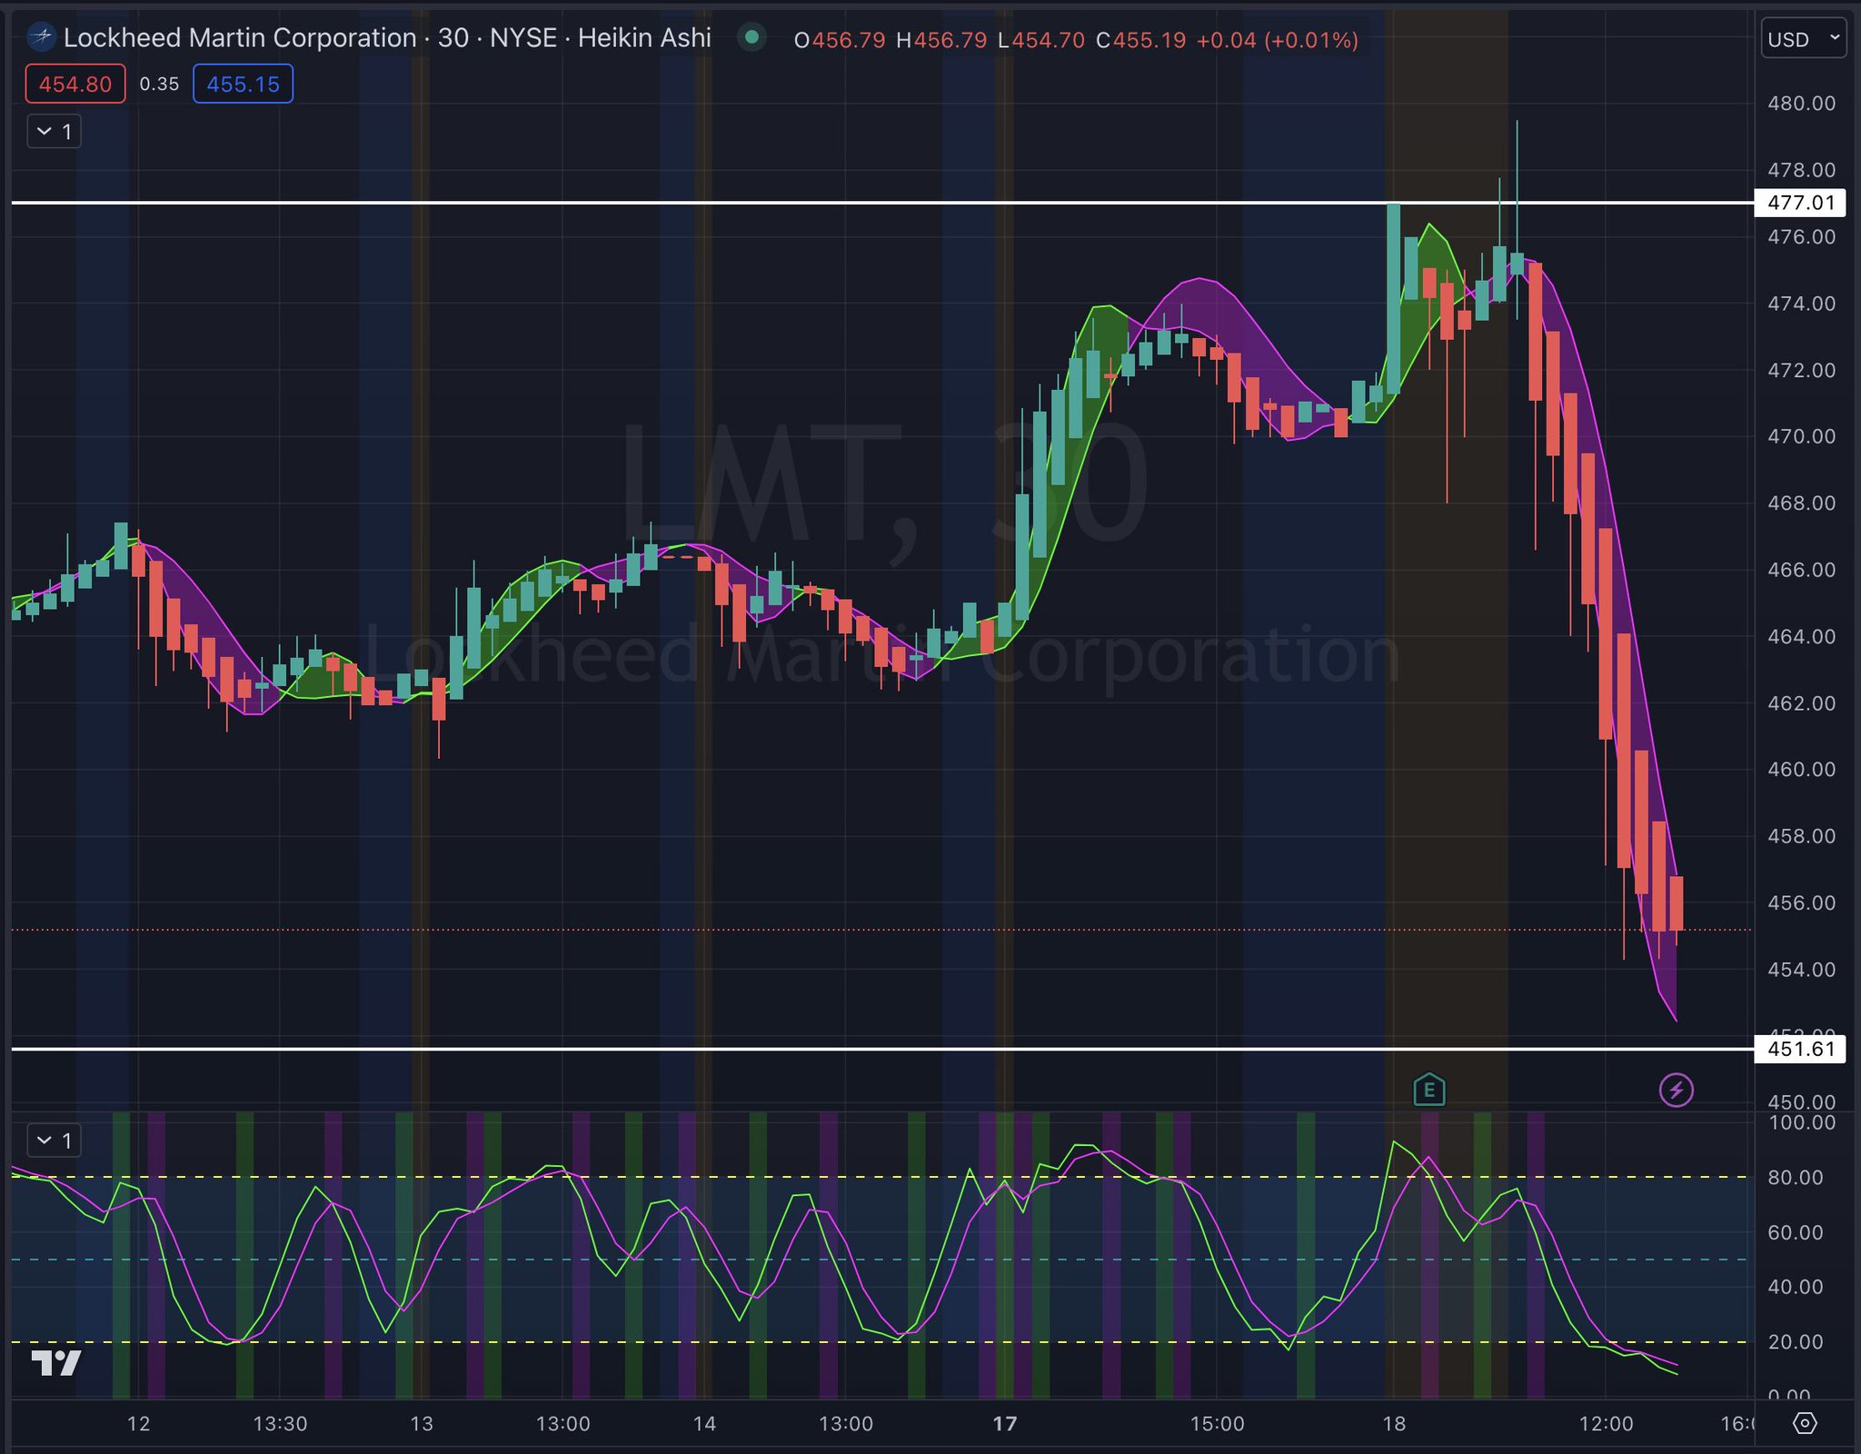Click 480.00 on the price scale

pyautogui.click(x=1800, y=104)
